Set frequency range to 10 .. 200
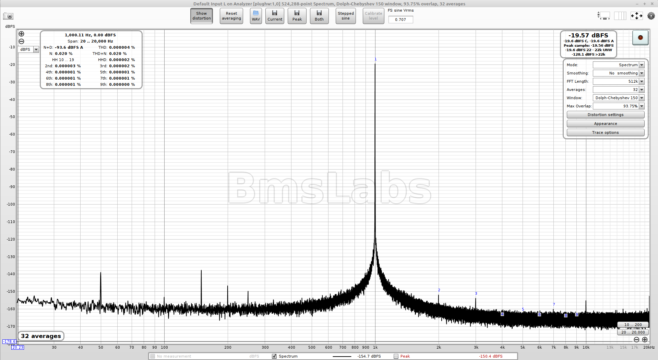The image size is (658, 360). (633, 325)
